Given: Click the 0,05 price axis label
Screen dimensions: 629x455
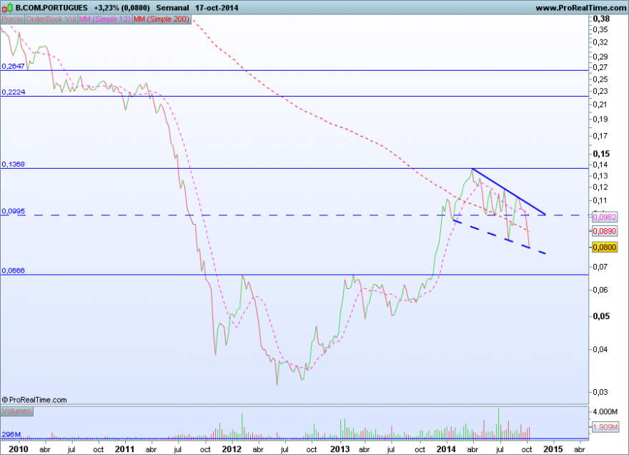Looking at the screenshot, I should tap(601, 316).
